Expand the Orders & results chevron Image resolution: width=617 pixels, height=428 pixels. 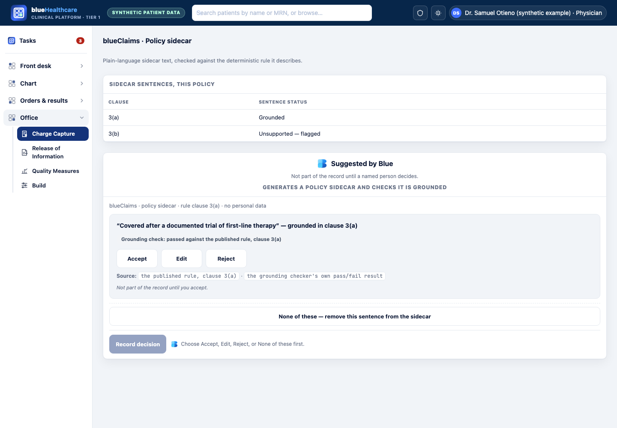(x=82, y=101)
